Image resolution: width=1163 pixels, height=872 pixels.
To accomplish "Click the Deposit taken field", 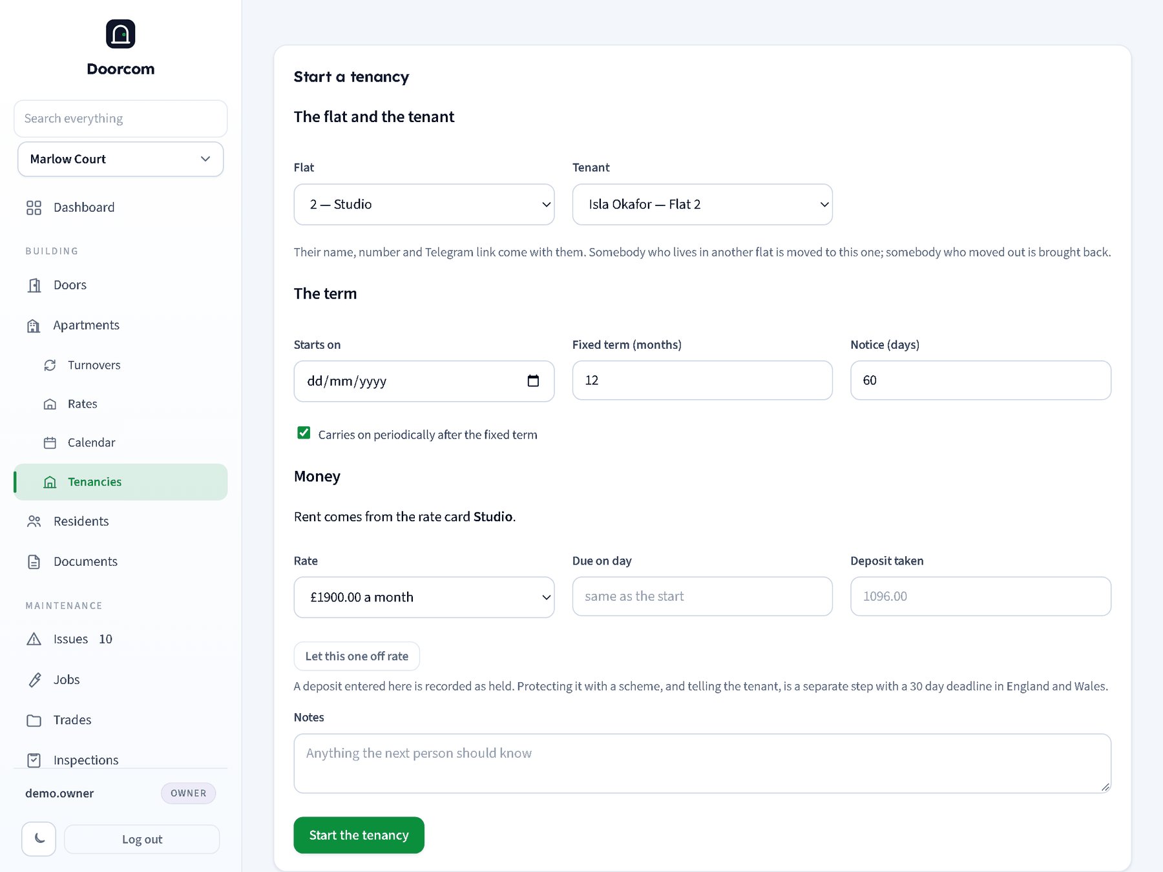I will 981,596.
